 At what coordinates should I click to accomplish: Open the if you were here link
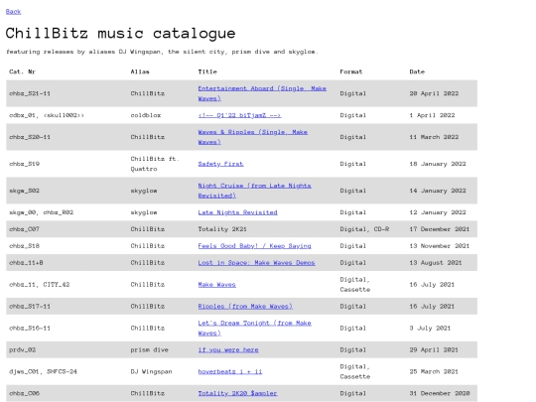click(x=228, y=349)
